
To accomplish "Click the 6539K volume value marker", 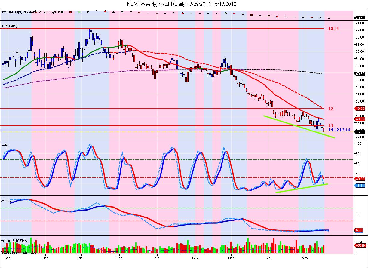I will point(360,246).
